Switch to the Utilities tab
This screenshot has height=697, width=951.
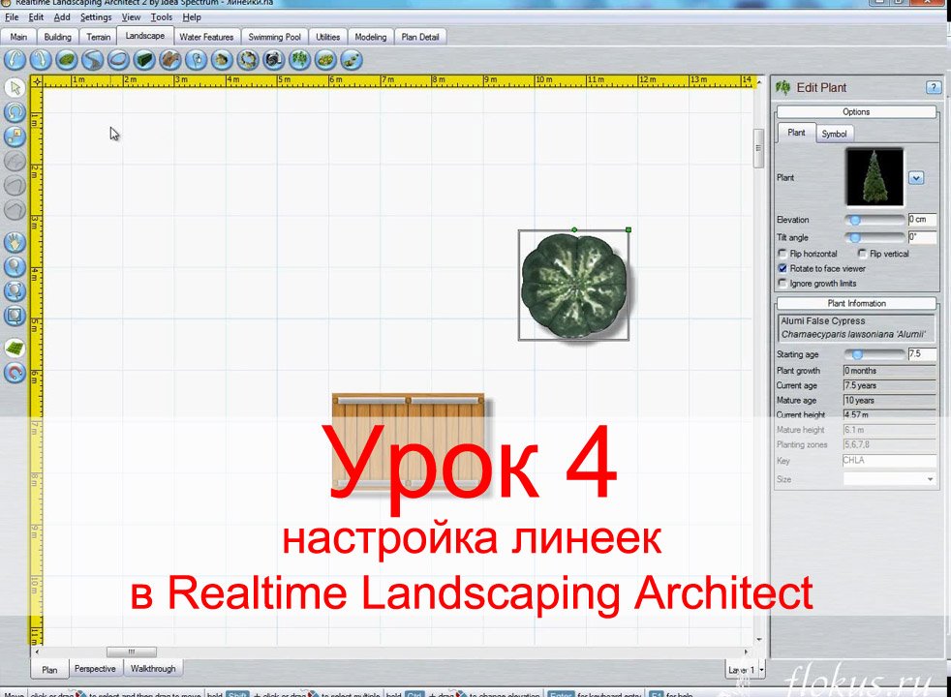pos(327,37)
